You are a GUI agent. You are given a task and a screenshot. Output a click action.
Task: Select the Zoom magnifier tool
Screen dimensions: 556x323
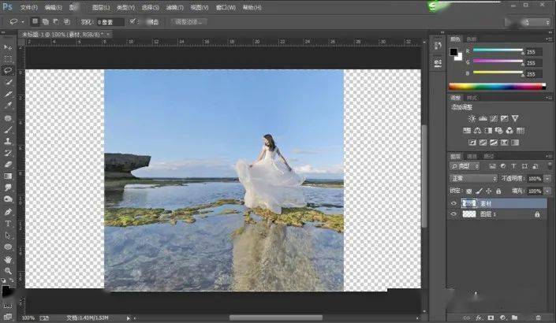[8, 269]
